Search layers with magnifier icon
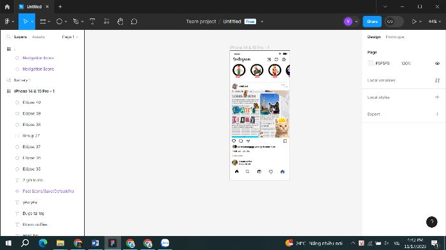 8,37
